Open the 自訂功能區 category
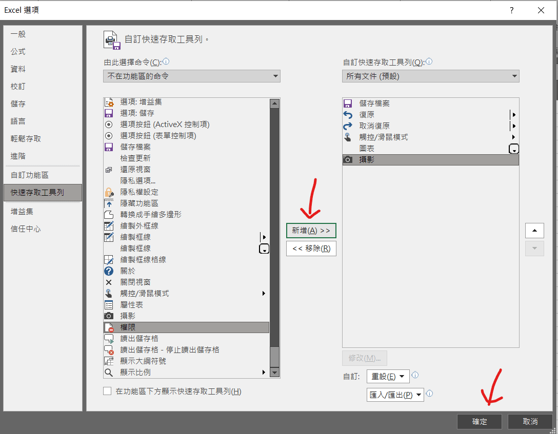This screenshot has height=434, width=558. click(x=30, y=175)
